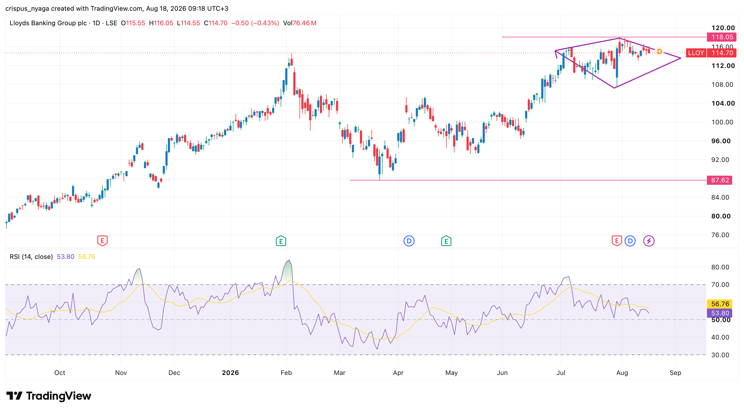Screen dimensions: 744x412
Task: Click the Jun label on time axis
Action: click(x=502, y=373)
